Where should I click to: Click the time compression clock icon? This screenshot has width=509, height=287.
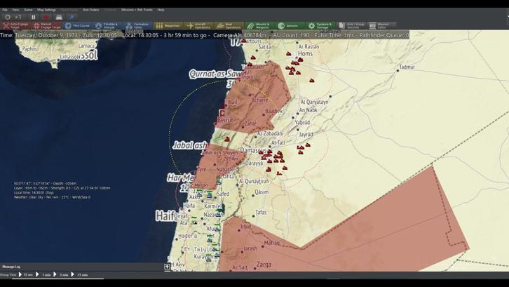point(8,17)
